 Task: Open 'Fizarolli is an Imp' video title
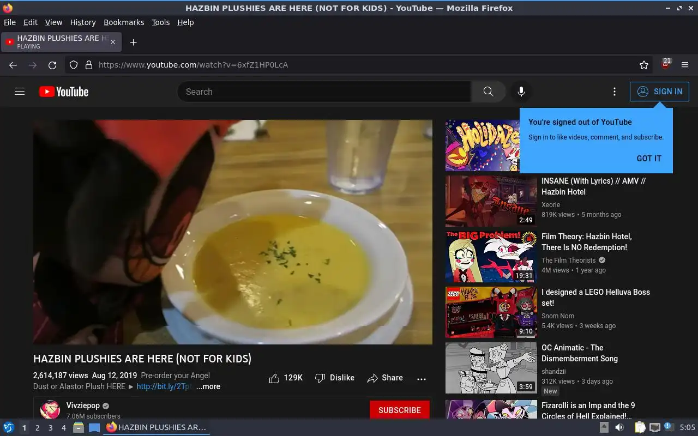tap(588, 411)
